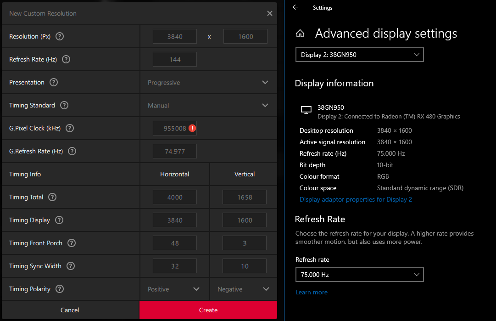
Task: Click the Vertical column header
Action: (x=244, y=174)
